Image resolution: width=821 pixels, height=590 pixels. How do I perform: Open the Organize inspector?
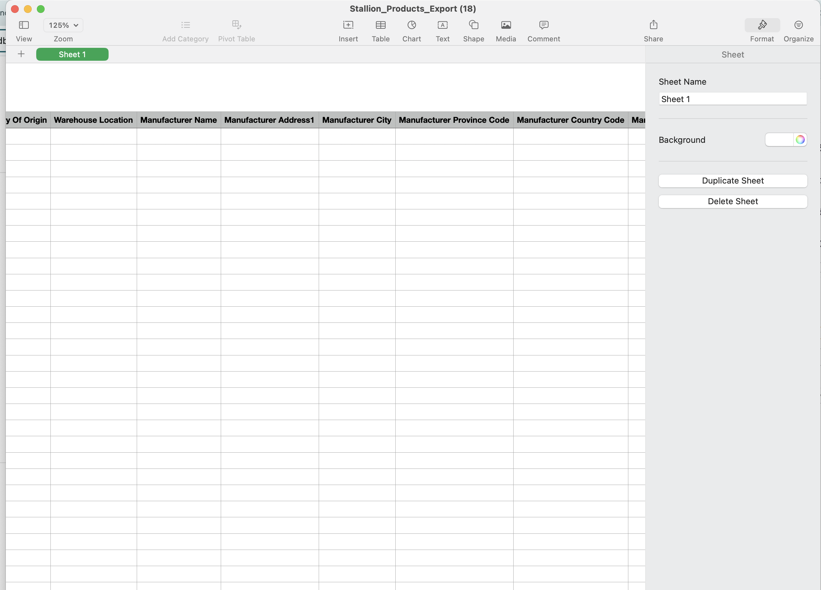[x=798, y=25]
